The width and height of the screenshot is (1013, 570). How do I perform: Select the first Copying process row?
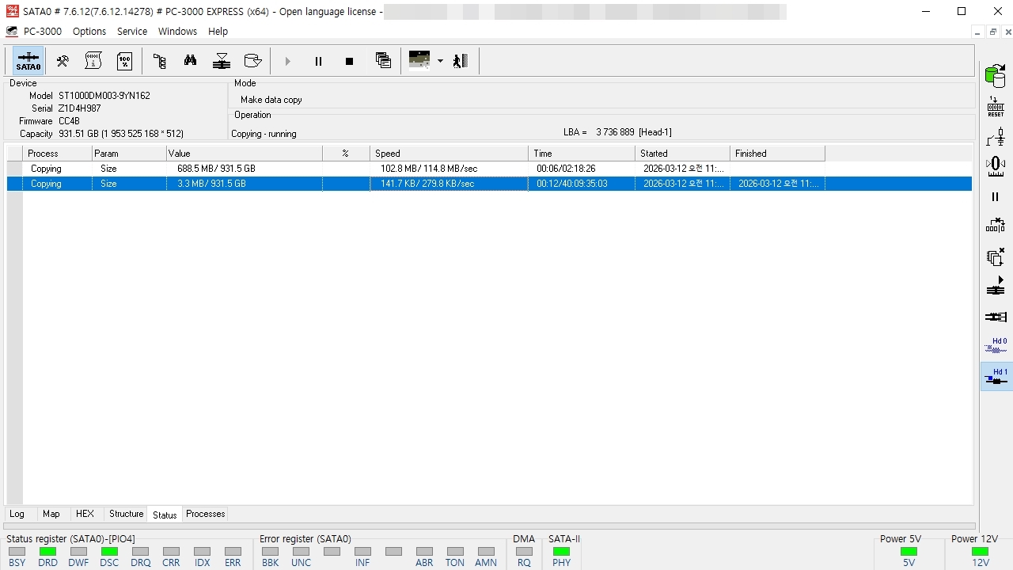[x=489, y=169]
